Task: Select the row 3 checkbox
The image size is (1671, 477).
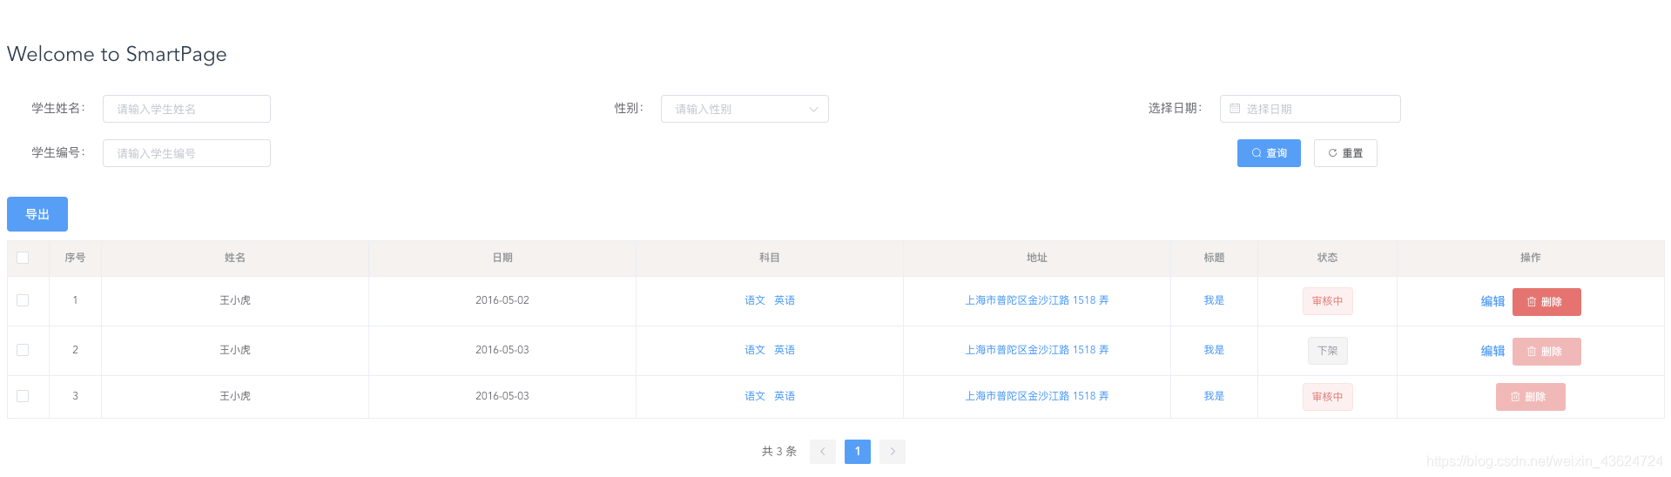Action: pos(23,396)
